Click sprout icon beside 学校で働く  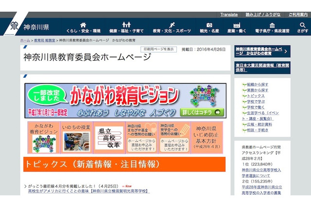pyautogui.click(x=244, y=107)
